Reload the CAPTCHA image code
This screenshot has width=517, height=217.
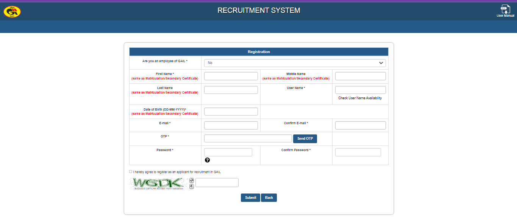click(192, 181)
